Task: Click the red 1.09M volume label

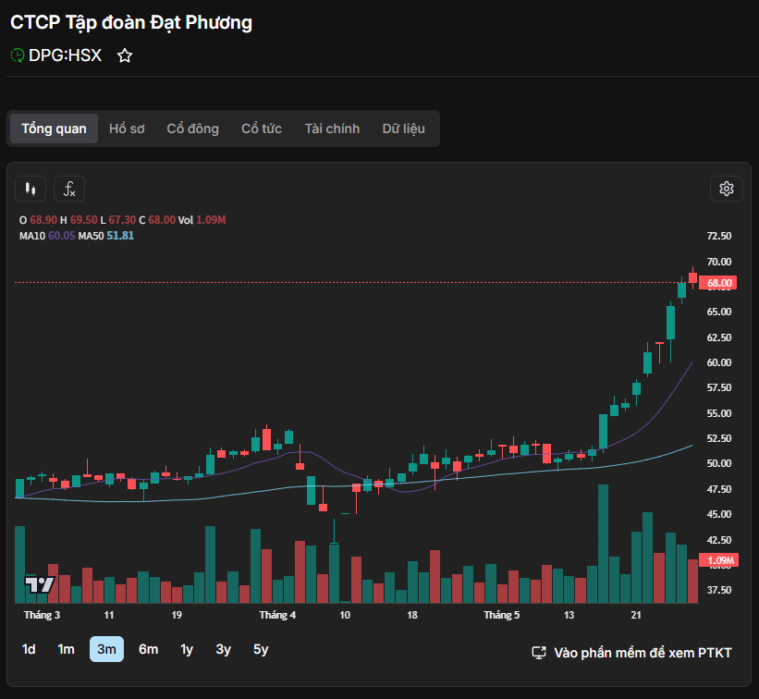Action: pyautogui.click(x=718, y=560)
